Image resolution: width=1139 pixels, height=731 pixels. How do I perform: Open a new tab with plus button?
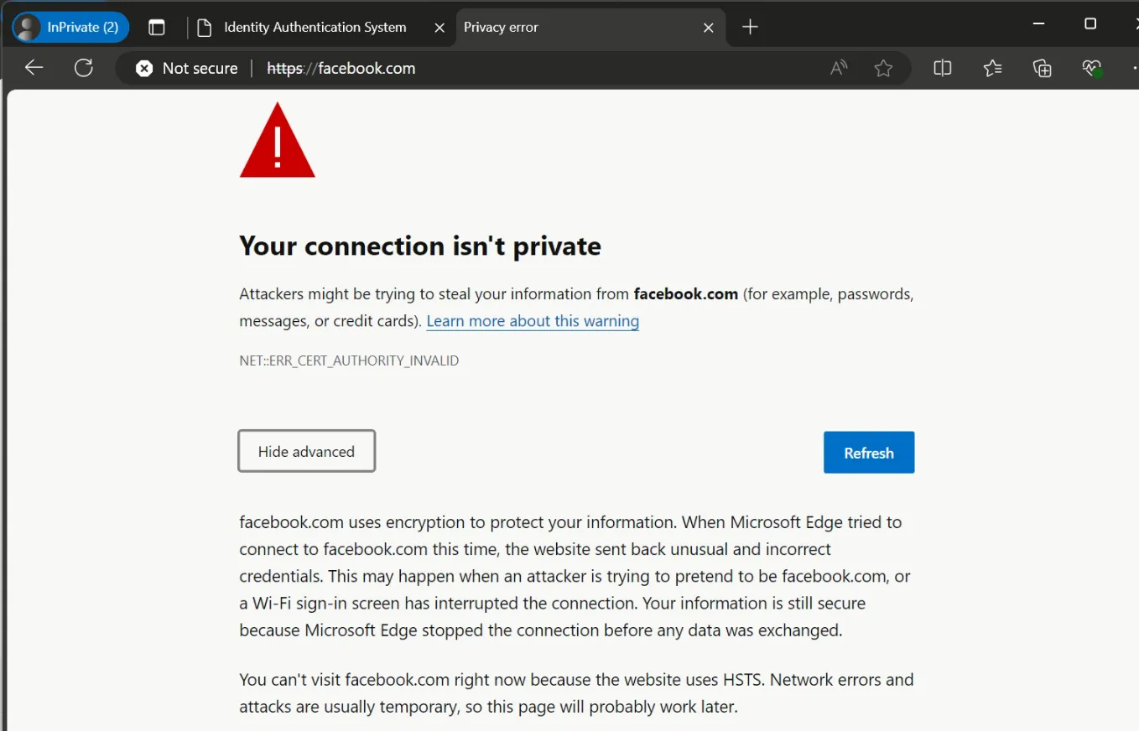point(750,28)
